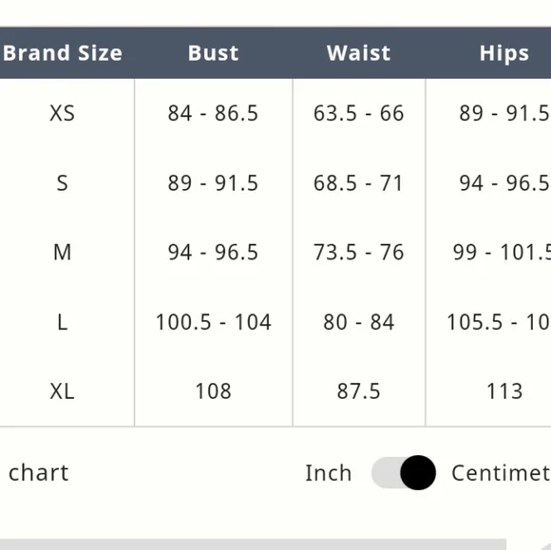Viewport: 551px width, 550px height.
Task: Click the Waist column header
Action: click(x=358, y=53)
